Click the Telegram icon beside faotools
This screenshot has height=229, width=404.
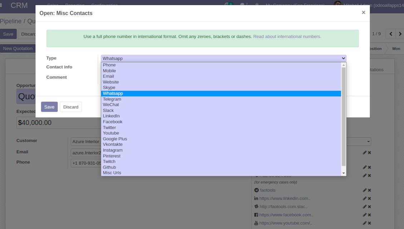256,190
